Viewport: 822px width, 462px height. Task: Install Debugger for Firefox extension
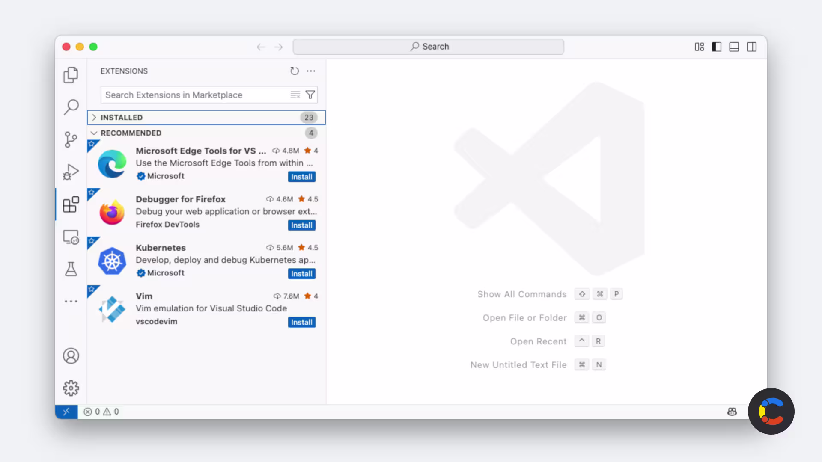point(302,225)
